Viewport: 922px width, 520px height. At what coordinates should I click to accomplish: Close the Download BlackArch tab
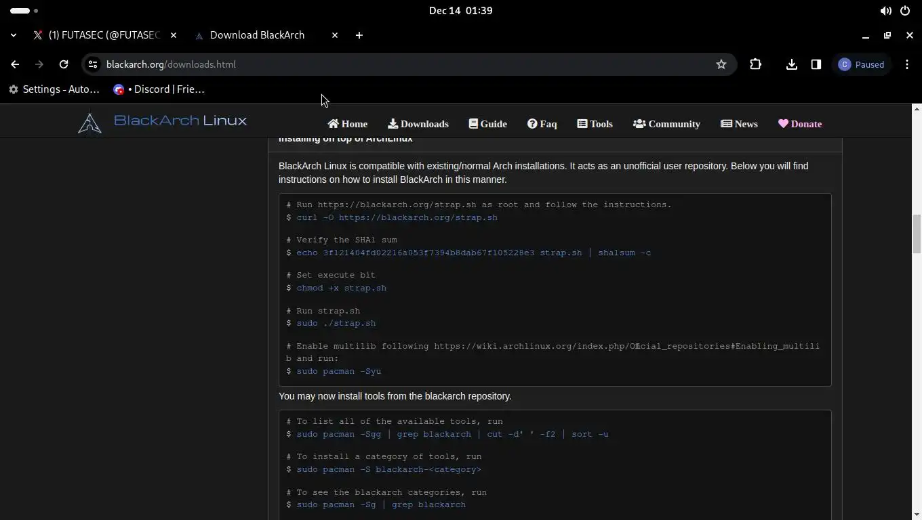coord(335,35)
